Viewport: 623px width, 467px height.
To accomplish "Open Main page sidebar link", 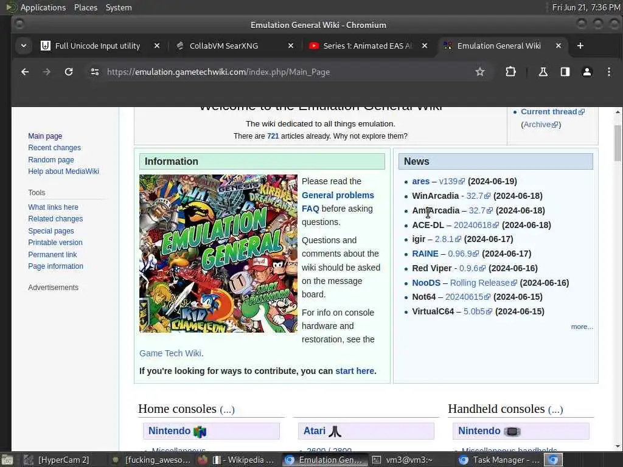I will 45,136.
